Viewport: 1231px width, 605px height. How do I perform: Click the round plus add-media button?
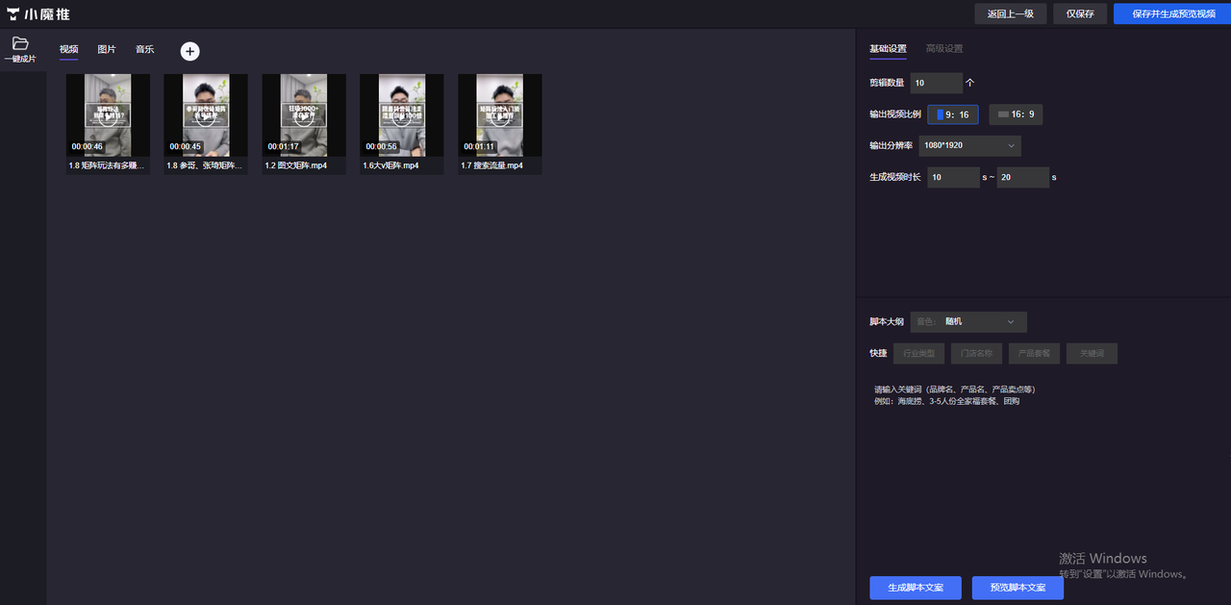tap(189, 51)
